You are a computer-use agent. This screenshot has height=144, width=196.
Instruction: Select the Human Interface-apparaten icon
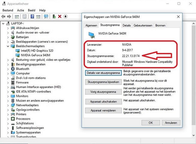coord(13,87)
